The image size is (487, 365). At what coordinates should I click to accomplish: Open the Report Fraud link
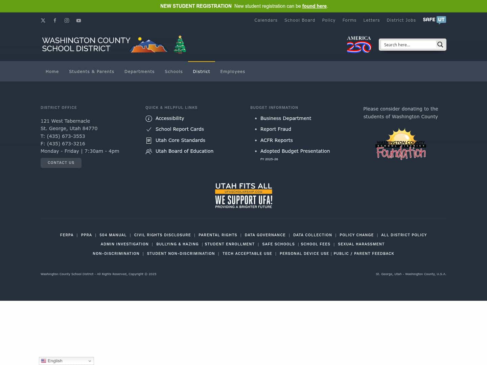coord(276,129)
